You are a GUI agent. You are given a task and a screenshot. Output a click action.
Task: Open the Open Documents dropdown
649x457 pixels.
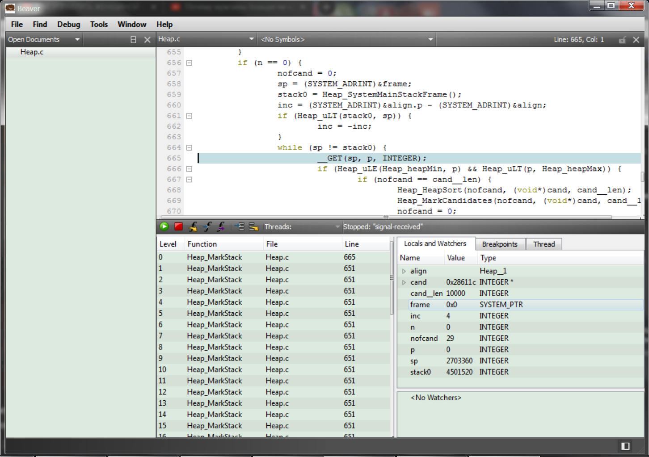click(77, 40)
